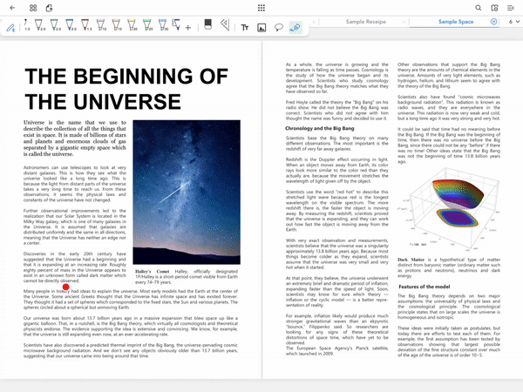The height and width of the screenshot is (392, 523).
Task: Pick the blue 30 highlighter
Action: click(x=163, y=25)
